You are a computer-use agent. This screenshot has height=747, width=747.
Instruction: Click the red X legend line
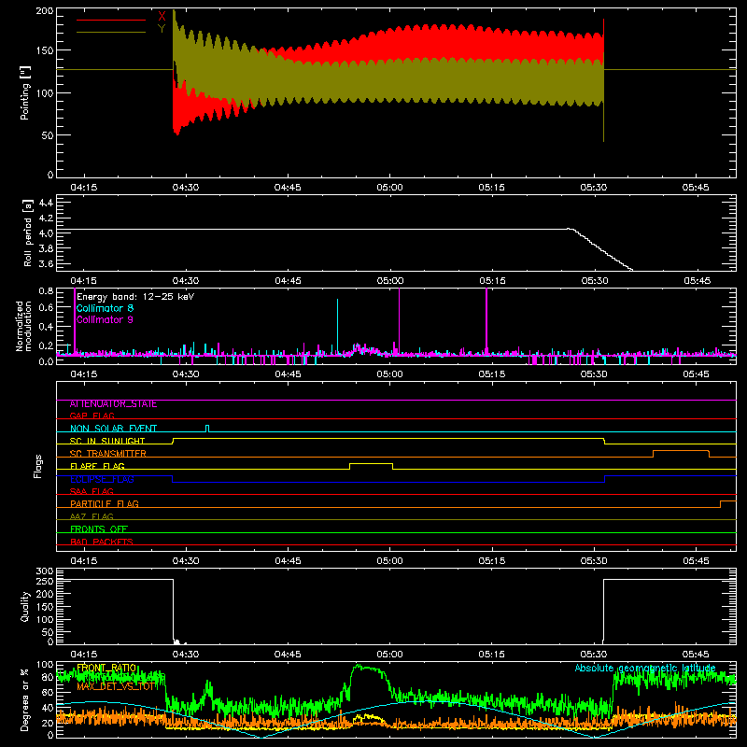click(x=111, y=20)
